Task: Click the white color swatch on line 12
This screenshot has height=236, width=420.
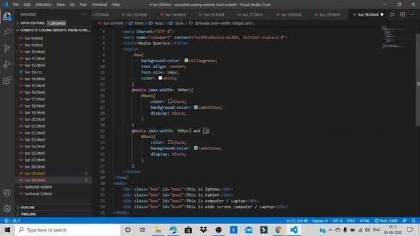Action: [x=160, y=78]
